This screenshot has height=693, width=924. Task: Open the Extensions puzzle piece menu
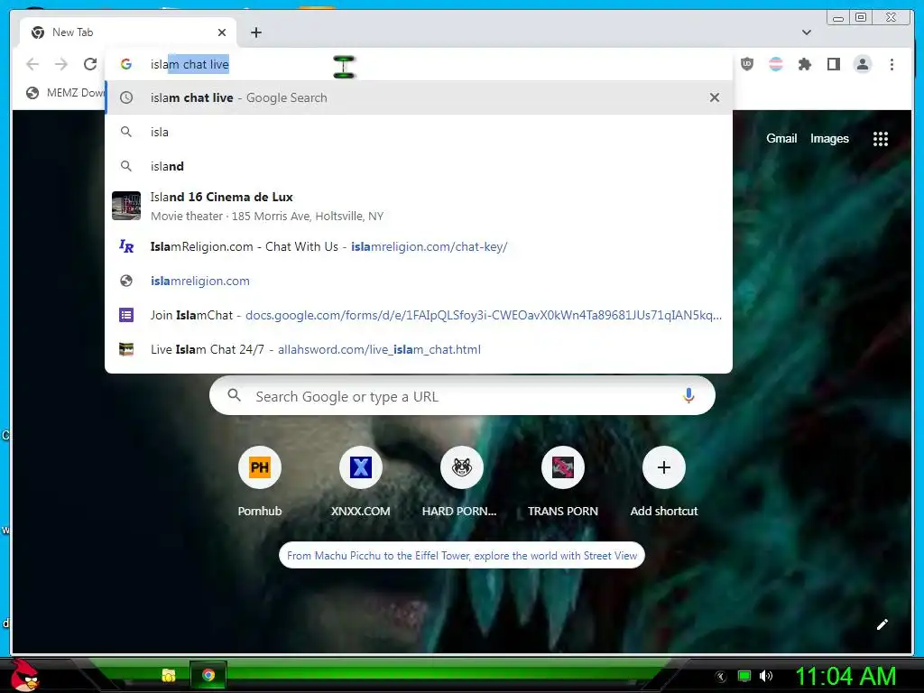[x=805, y=64]
